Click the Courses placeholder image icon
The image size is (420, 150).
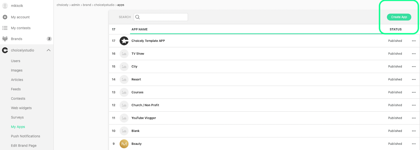click(x=124, y=92)
